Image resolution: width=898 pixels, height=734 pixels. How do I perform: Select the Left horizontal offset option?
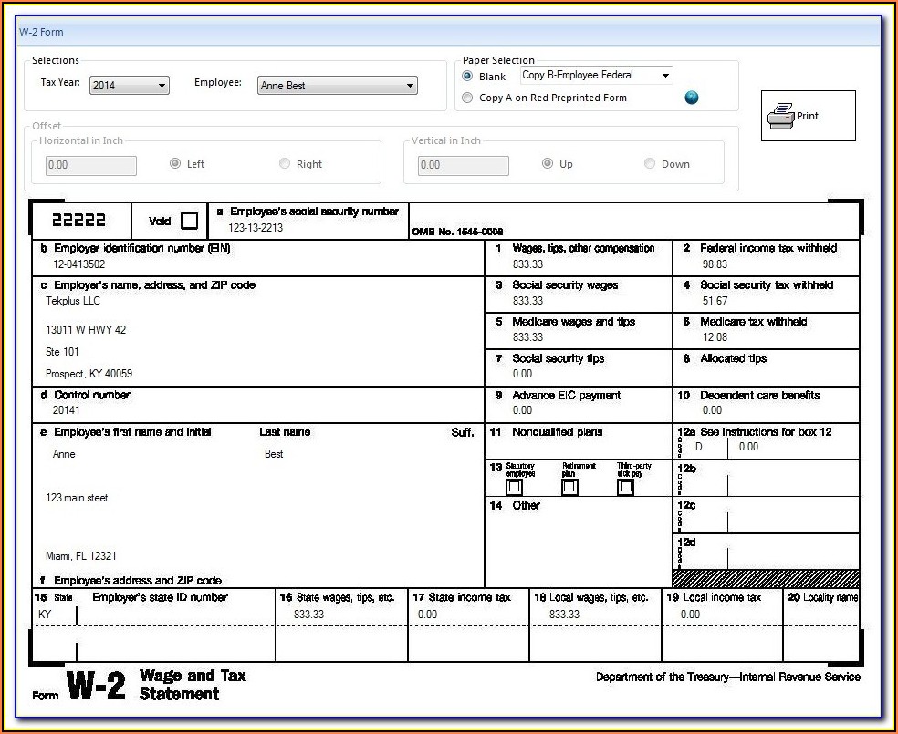click(175, 164)
